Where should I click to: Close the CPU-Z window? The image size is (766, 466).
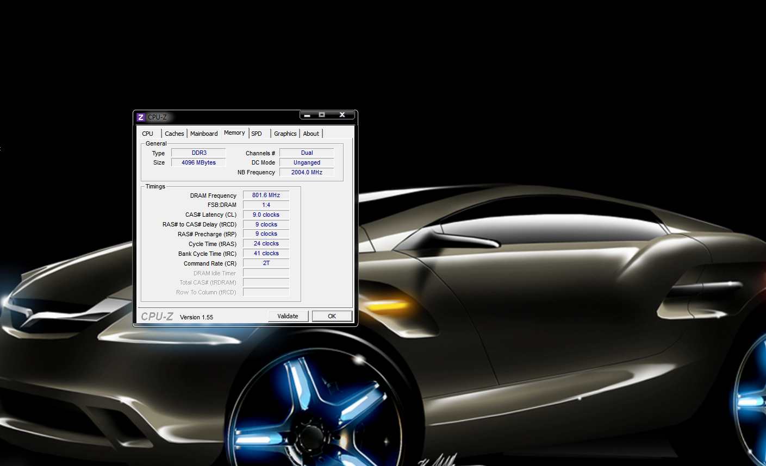tap(342, 115)
